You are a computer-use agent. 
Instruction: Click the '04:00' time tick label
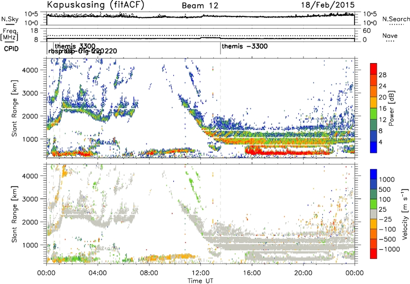click(x=98, y=273)
